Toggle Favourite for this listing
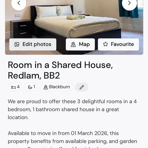Viewport: 148px width, 148px height. tap(118, 44)
